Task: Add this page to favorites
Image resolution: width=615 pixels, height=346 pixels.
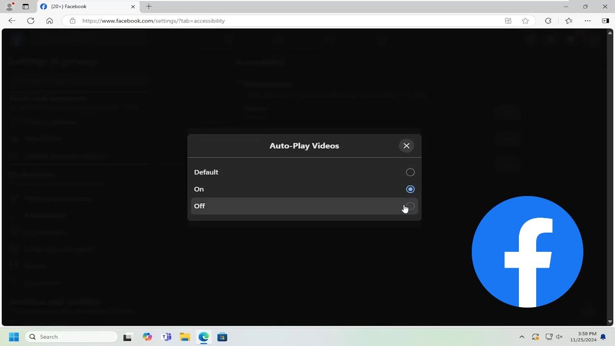Action: (x=525, y=21)
